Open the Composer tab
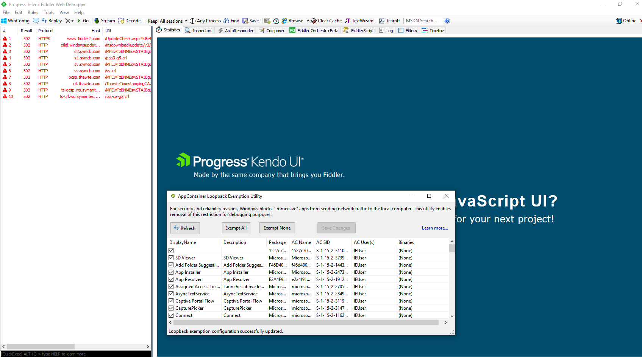 tap(272, 31)
